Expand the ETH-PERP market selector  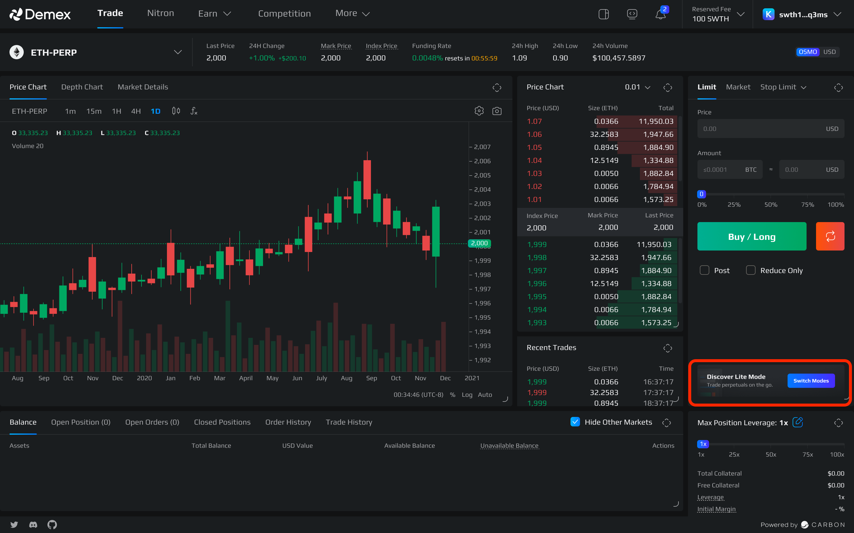coord(178,52)
